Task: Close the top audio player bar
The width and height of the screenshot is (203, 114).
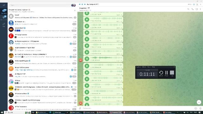Action: click(x=200, y=4)
